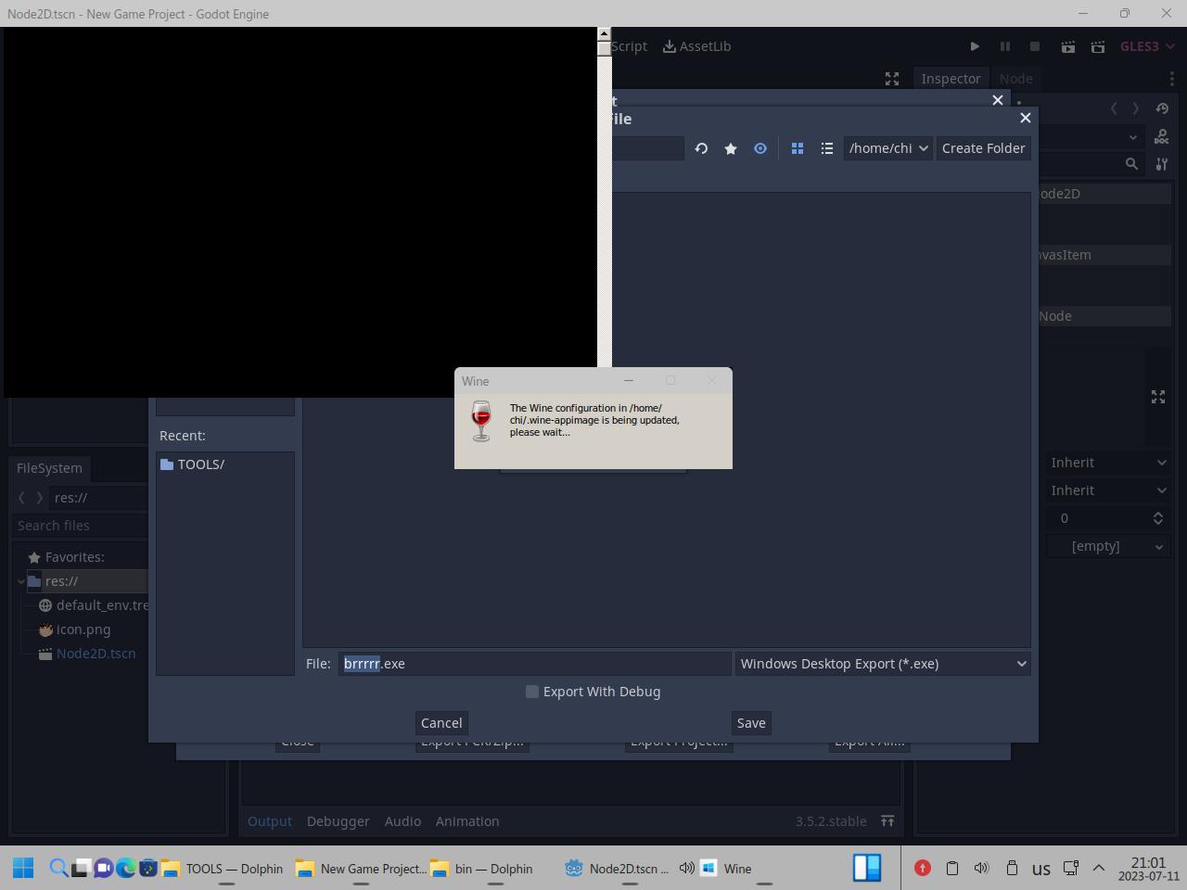Open the Windows Start menu
Viewport: 1187px width, 890px height.
point(24,869)
